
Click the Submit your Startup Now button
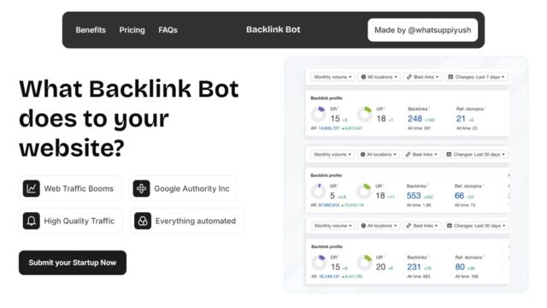(x=73, y=263)
